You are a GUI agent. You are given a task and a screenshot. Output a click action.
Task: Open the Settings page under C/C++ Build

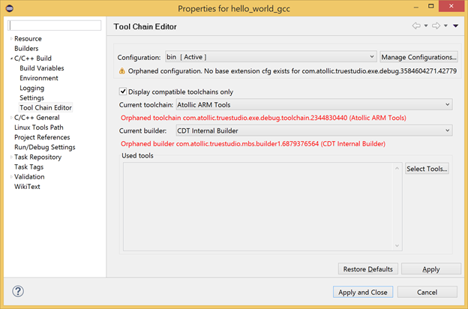coord(31,98)
